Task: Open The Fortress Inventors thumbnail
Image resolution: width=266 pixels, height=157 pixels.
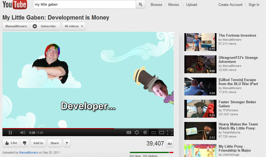Action: click(200, 42)
